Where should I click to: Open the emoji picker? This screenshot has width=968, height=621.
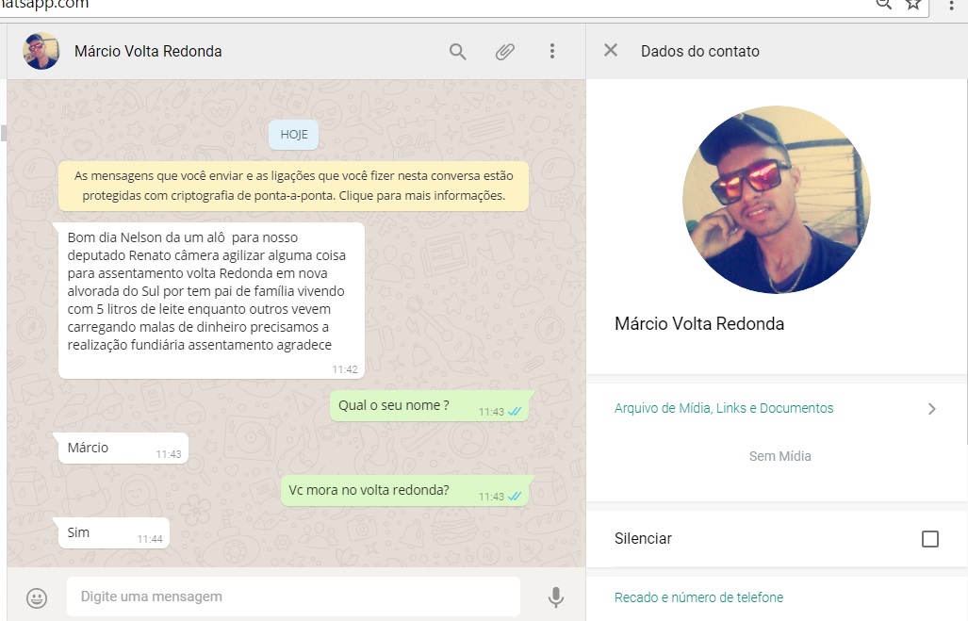click(37, 597)
